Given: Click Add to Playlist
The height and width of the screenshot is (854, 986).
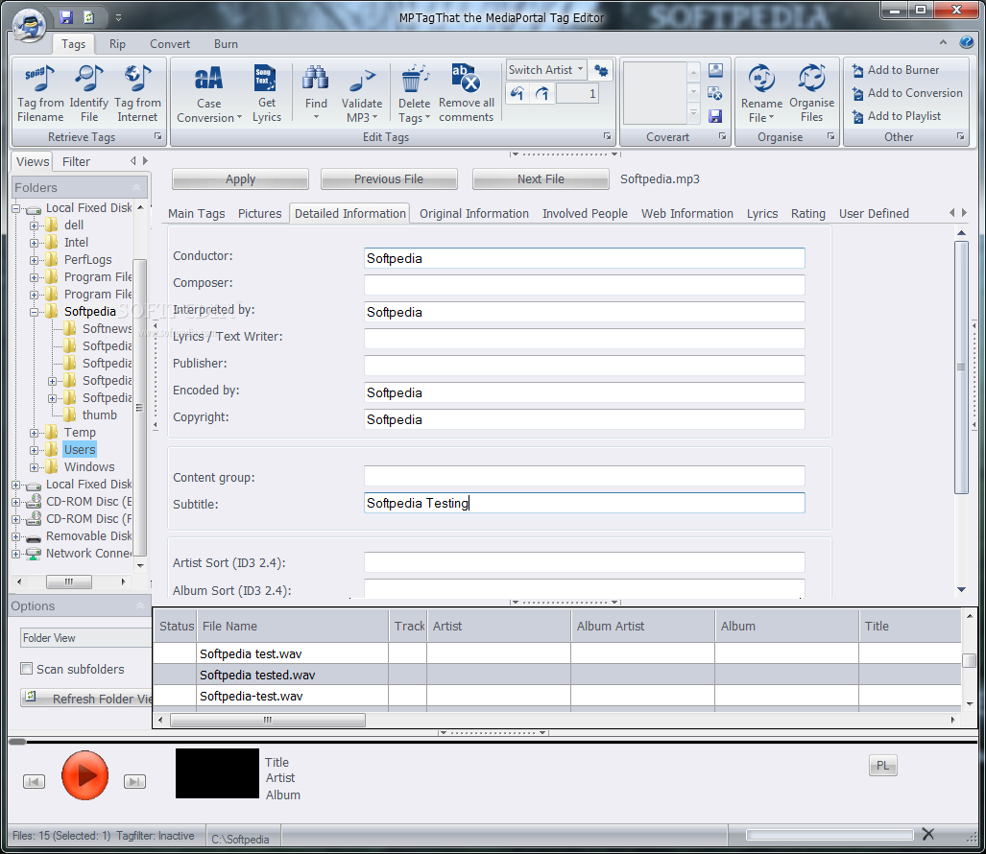Looking at the screenshot, I should click(x=897, y=116).
